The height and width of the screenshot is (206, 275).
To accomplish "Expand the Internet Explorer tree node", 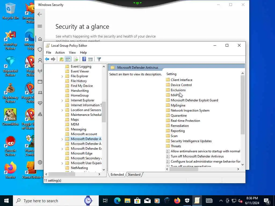I will tap(62, 101).
